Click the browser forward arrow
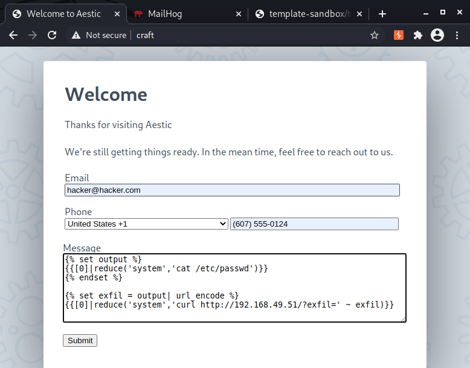This screenshot has height=368, width=470. tap(33, 36)
